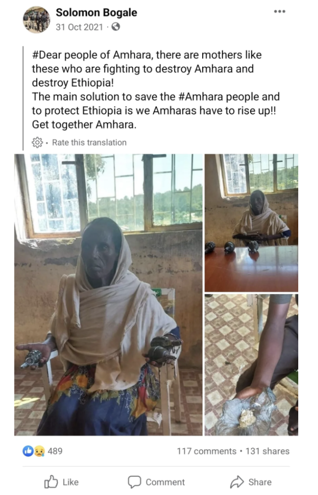This screenshot has height=495, width=318.
Task: Open the large photo of seated woman
Action: click(109, 294)
